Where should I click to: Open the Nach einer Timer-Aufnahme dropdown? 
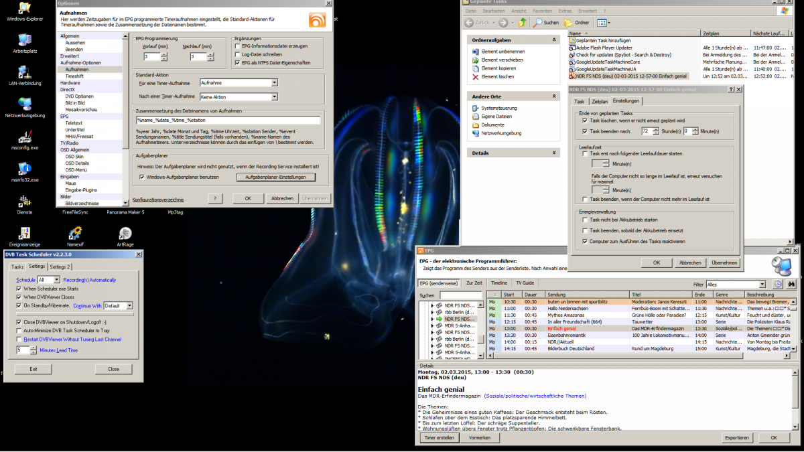point(275,97)
